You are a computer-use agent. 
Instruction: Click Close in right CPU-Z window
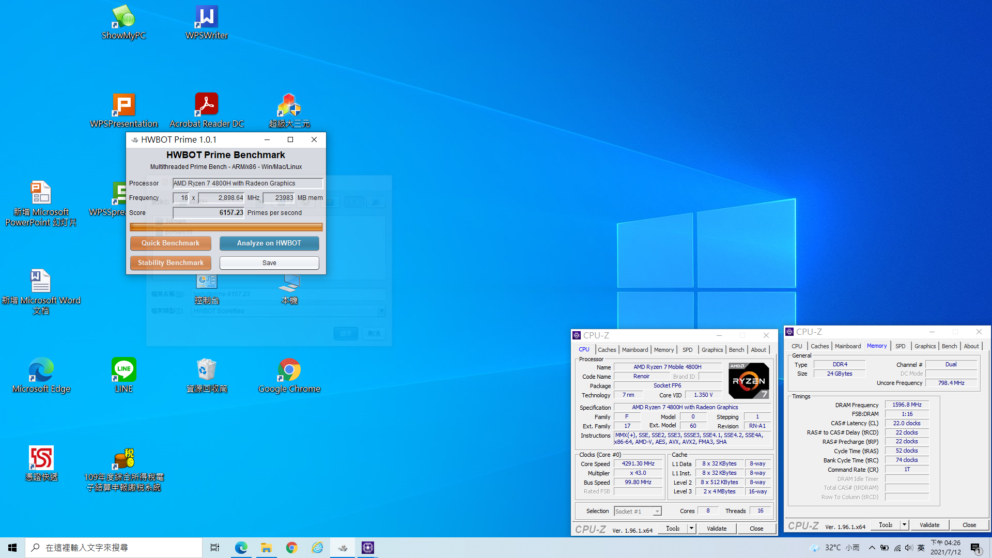coord(969,525)
